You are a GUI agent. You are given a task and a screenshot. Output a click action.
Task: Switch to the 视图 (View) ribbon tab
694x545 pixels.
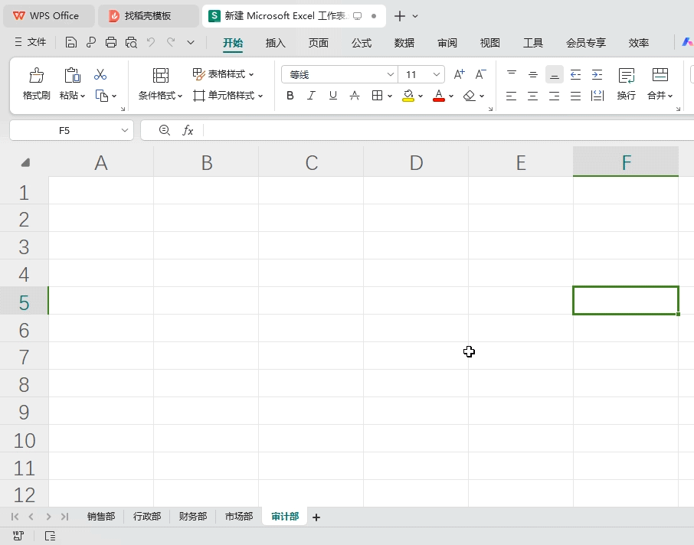coord(490,42)
